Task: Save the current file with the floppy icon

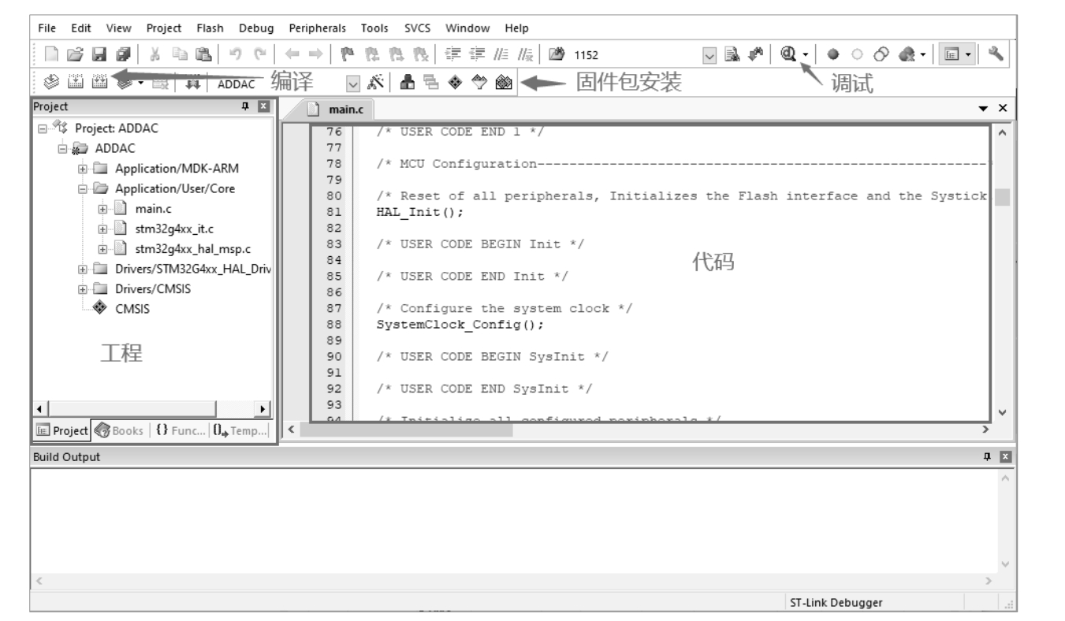Action: pos(99,54)
